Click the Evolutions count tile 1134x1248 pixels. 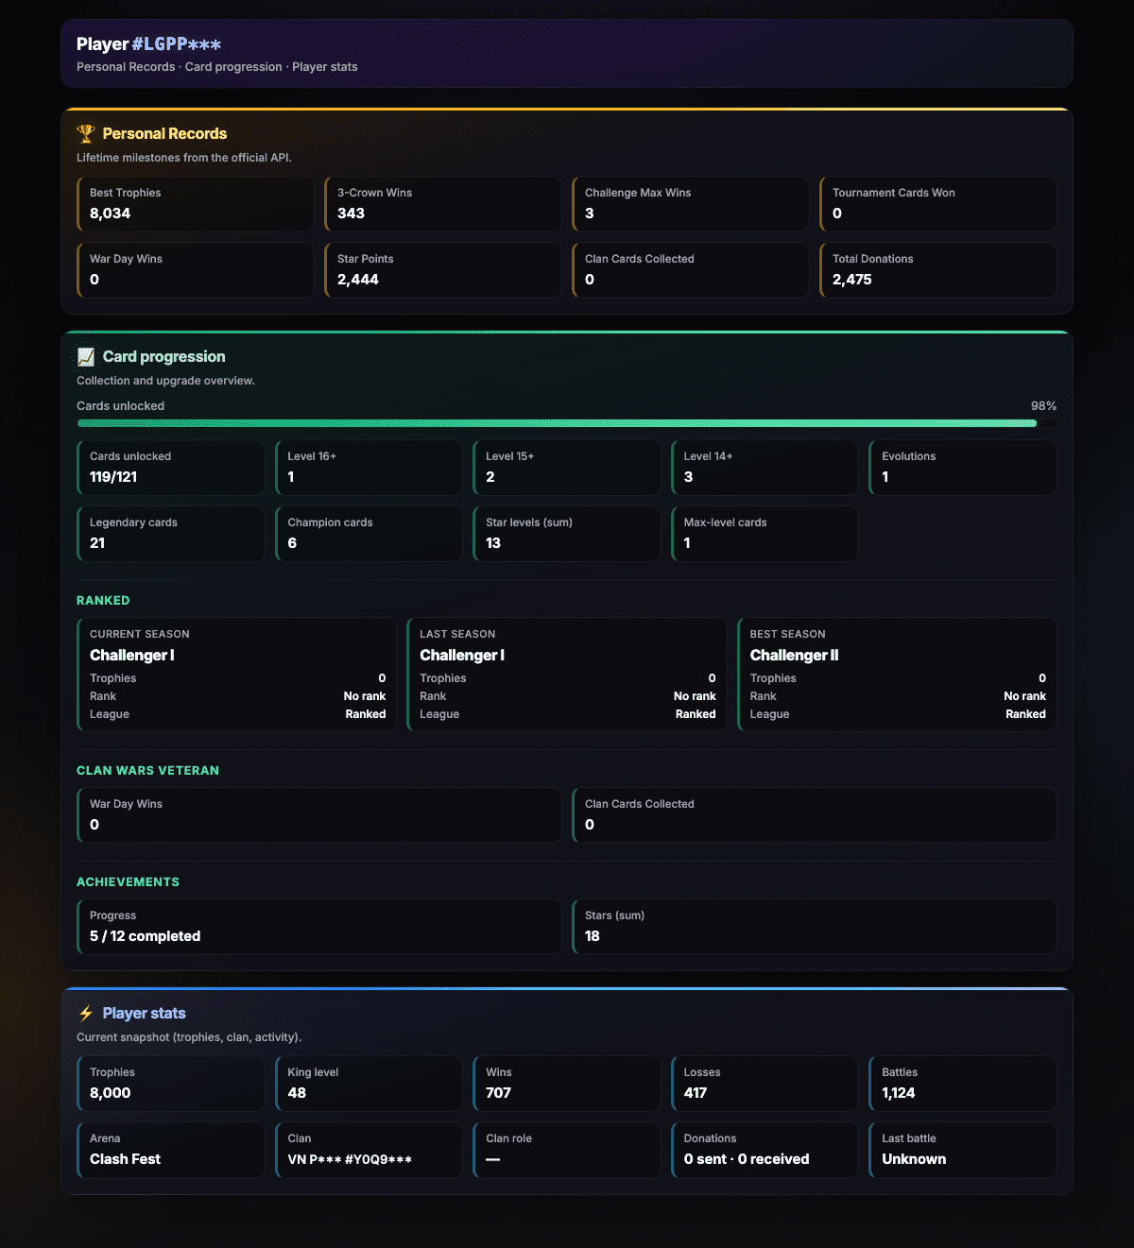tap(963, 468)
